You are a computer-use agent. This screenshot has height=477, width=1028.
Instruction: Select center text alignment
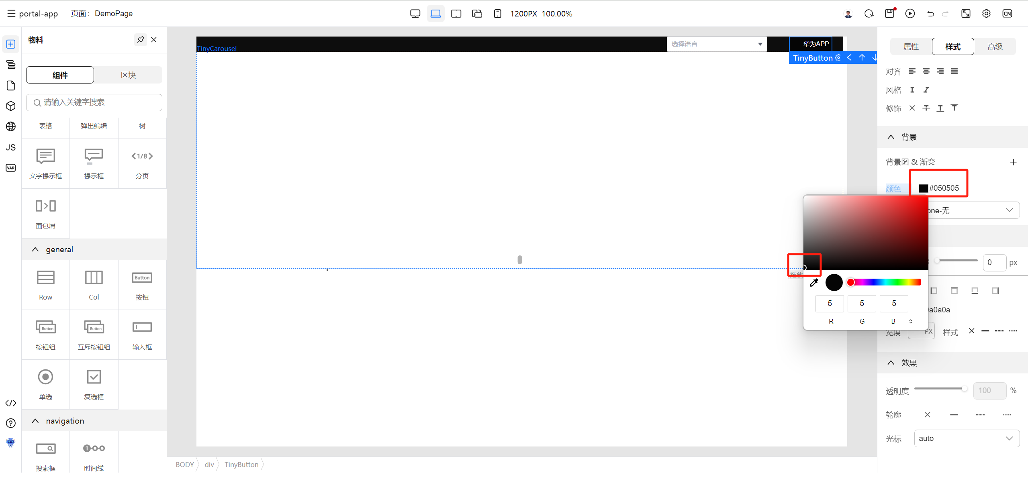[x=926, y=71]
